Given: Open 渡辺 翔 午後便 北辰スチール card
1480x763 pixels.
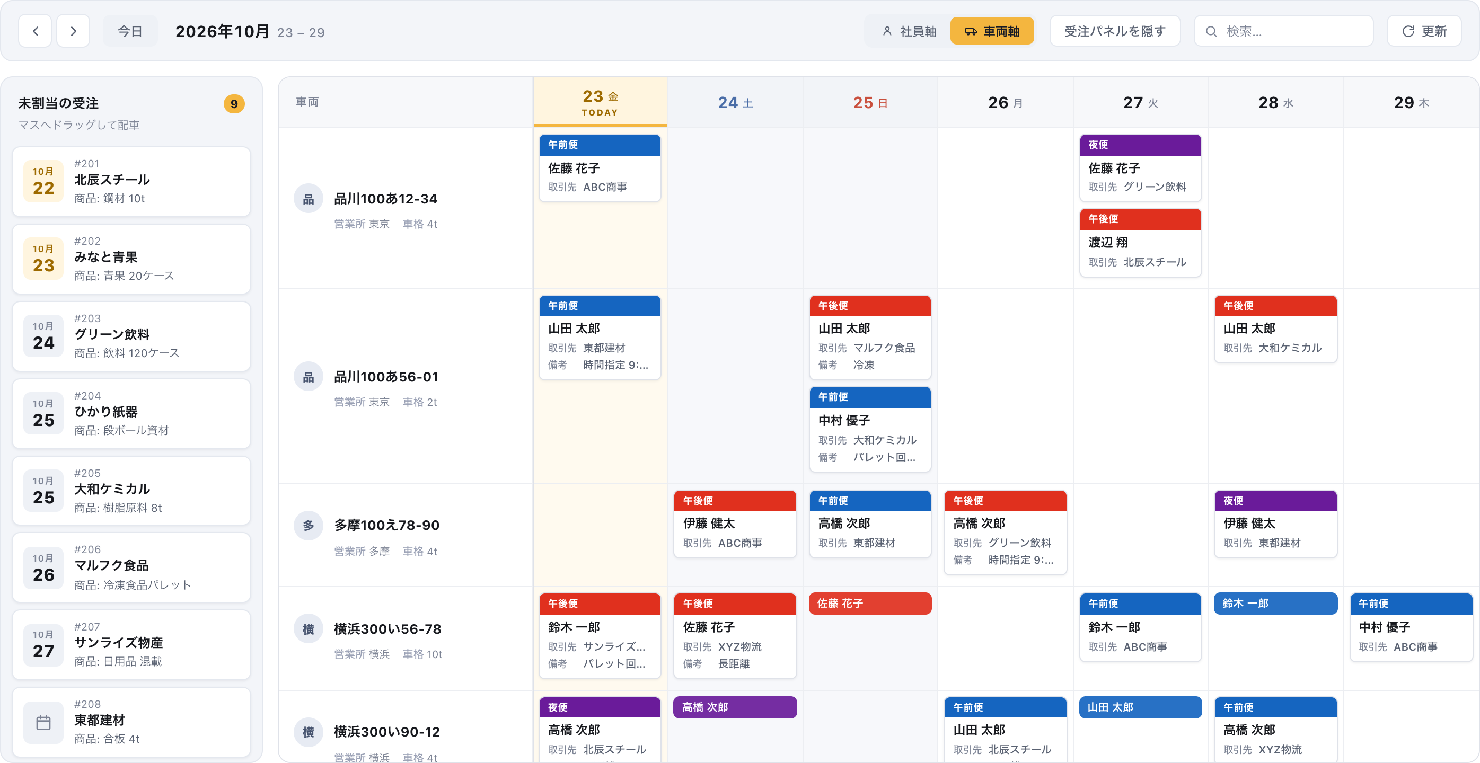Looking at the screenshot, I should [x=1140, y=242].
